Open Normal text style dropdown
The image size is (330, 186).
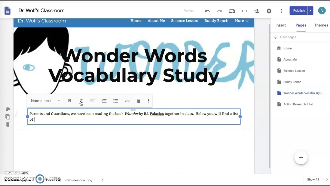(x=45, y=101)
